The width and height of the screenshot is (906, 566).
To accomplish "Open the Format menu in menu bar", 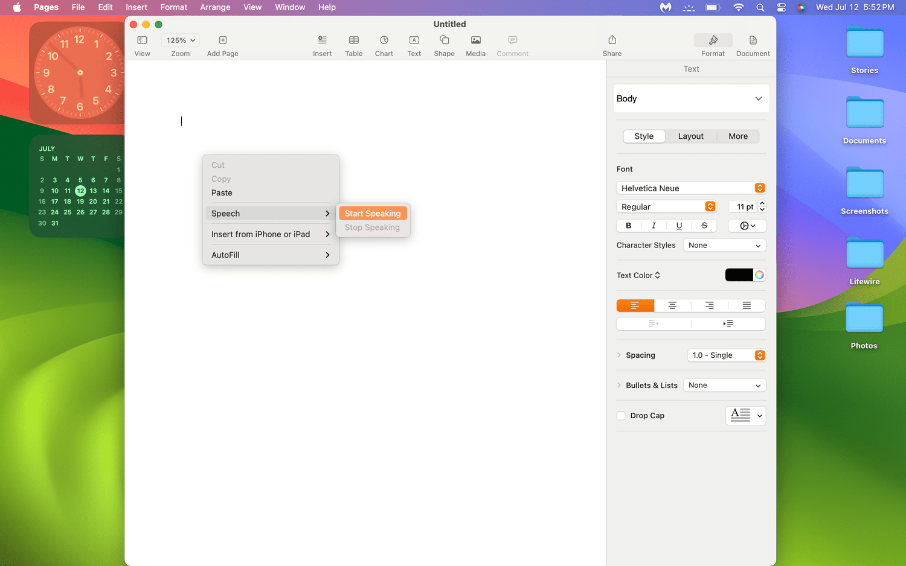I will (x=173, y=7).
